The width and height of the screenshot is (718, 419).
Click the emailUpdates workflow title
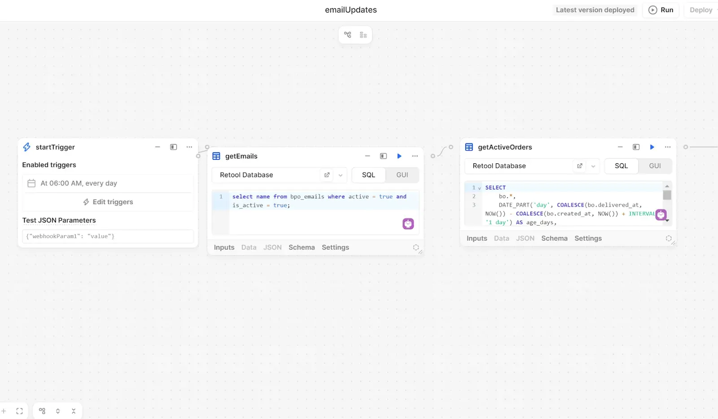pyautogui.click(x=351, y=10)
